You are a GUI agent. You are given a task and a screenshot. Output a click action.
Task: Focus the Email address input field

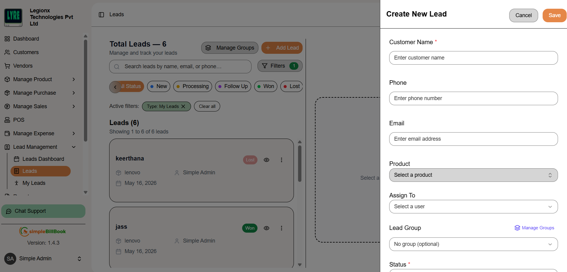click(473, 139)
